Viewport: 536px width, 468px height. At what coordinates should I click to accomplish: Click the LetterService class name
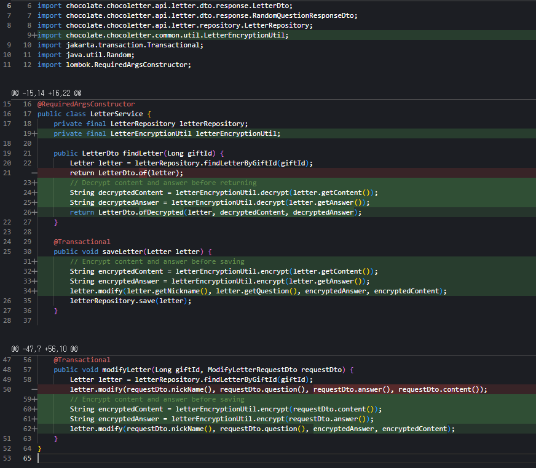[x=116, y=114]
